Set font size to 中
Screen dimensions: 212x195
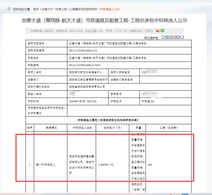click(120, 31)
